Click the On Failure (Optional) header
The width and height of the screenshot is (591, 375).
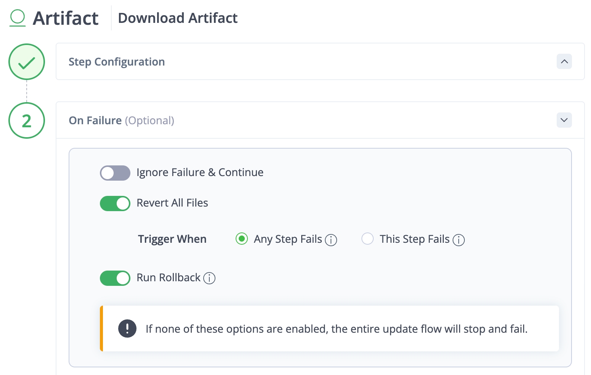[121, 120]
